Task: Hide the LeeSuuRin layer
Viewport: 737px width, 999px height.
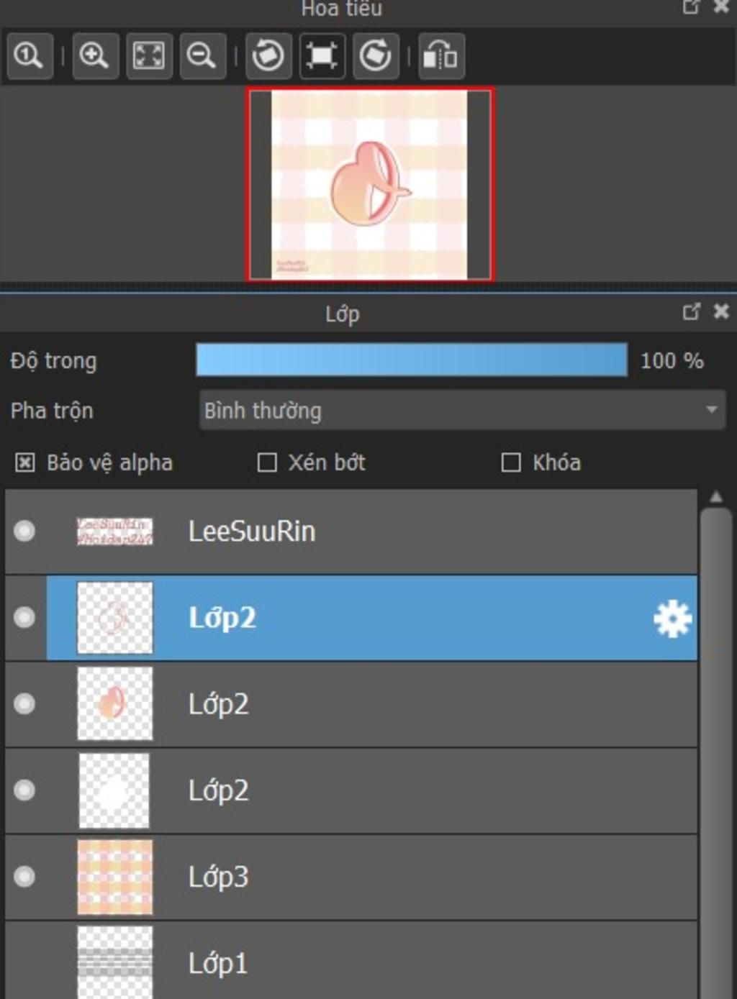Action: click(24, 532)
